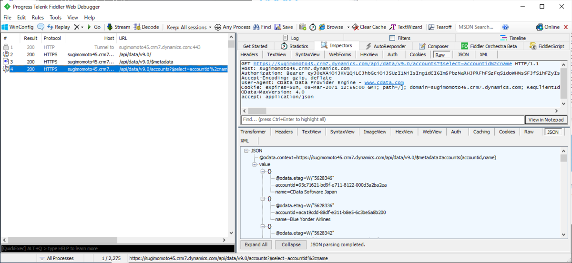Select request JSON inspector tab
The width and height of the screenshot is (572, 263).
point(463,54)
